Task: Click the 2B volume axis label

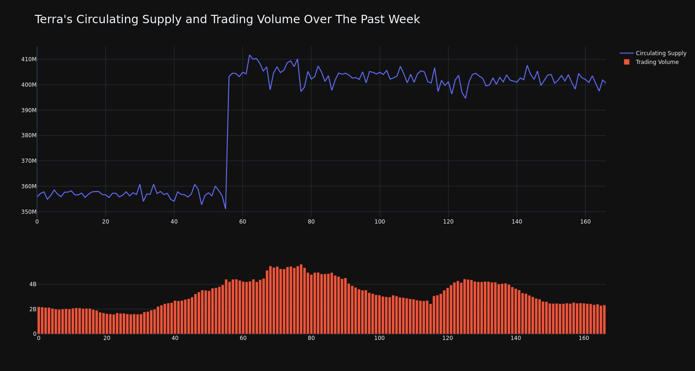Action: coord(32,309)
